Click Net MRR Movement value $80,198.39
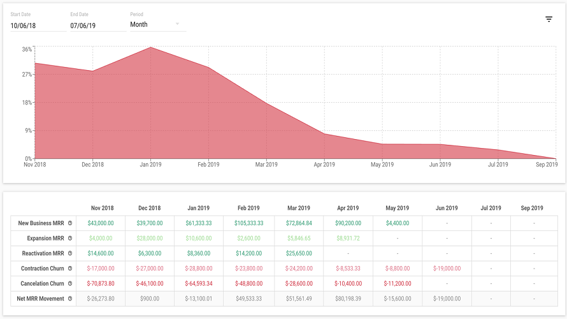 tap(348, 299)
